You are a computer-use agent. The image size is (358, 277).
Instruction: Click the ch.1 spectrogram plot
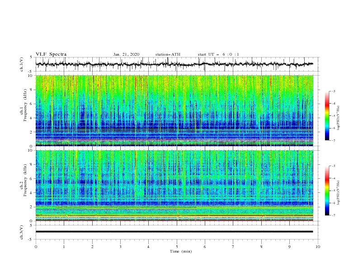(x=174, y=110)
